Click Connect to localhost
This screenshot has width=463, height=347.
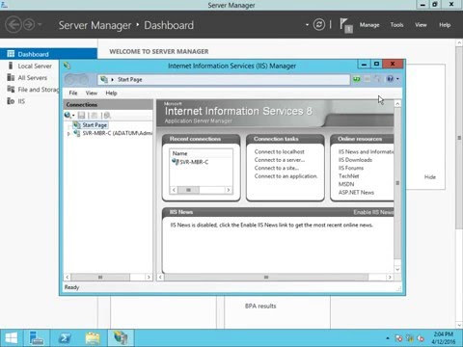(279, 151)
